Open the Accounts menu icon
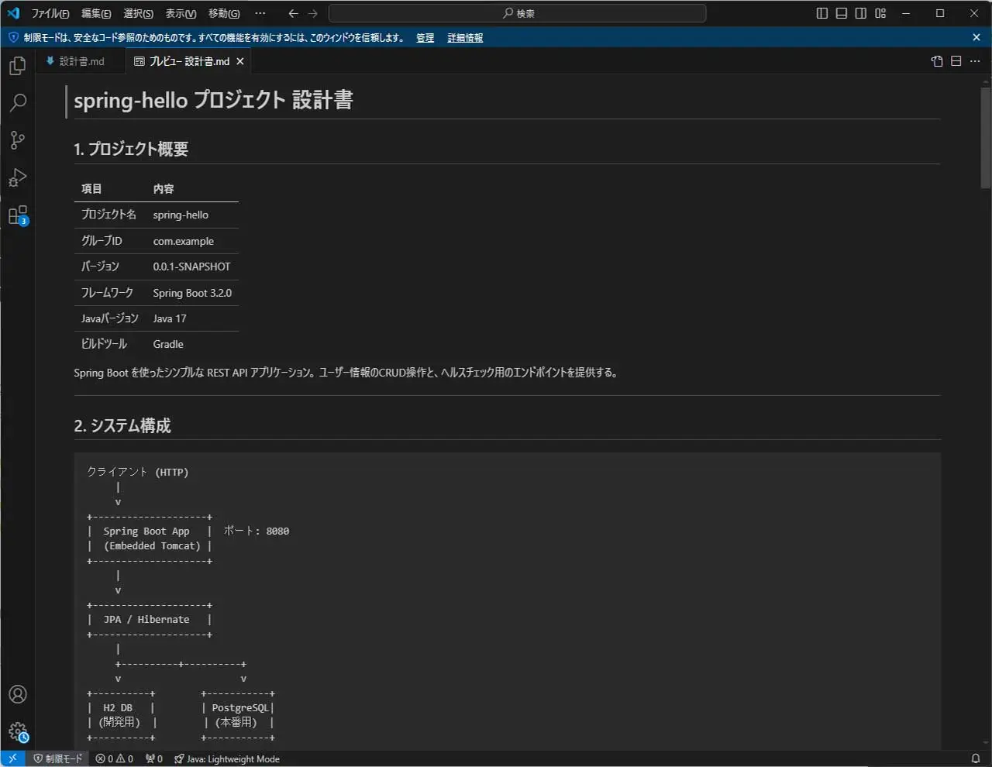The width and height of the screenshot is (992, 767). (x=17, y=694)
